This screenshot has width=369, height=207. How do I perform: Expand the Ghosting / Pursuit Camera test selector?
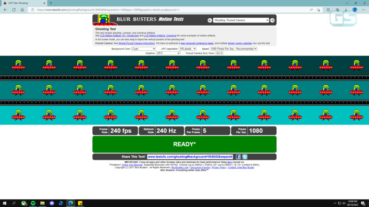point(241,20)
